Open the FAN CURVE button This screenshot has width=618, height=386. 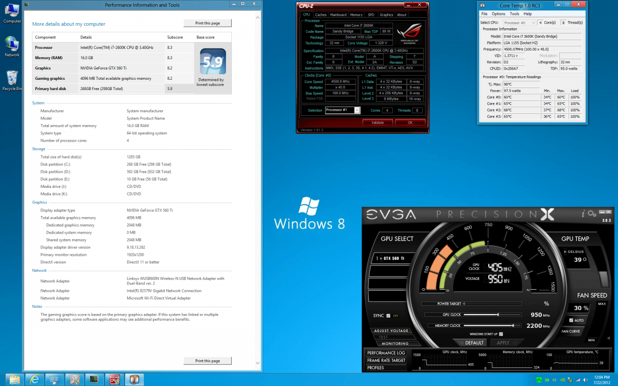pos(572,331)
